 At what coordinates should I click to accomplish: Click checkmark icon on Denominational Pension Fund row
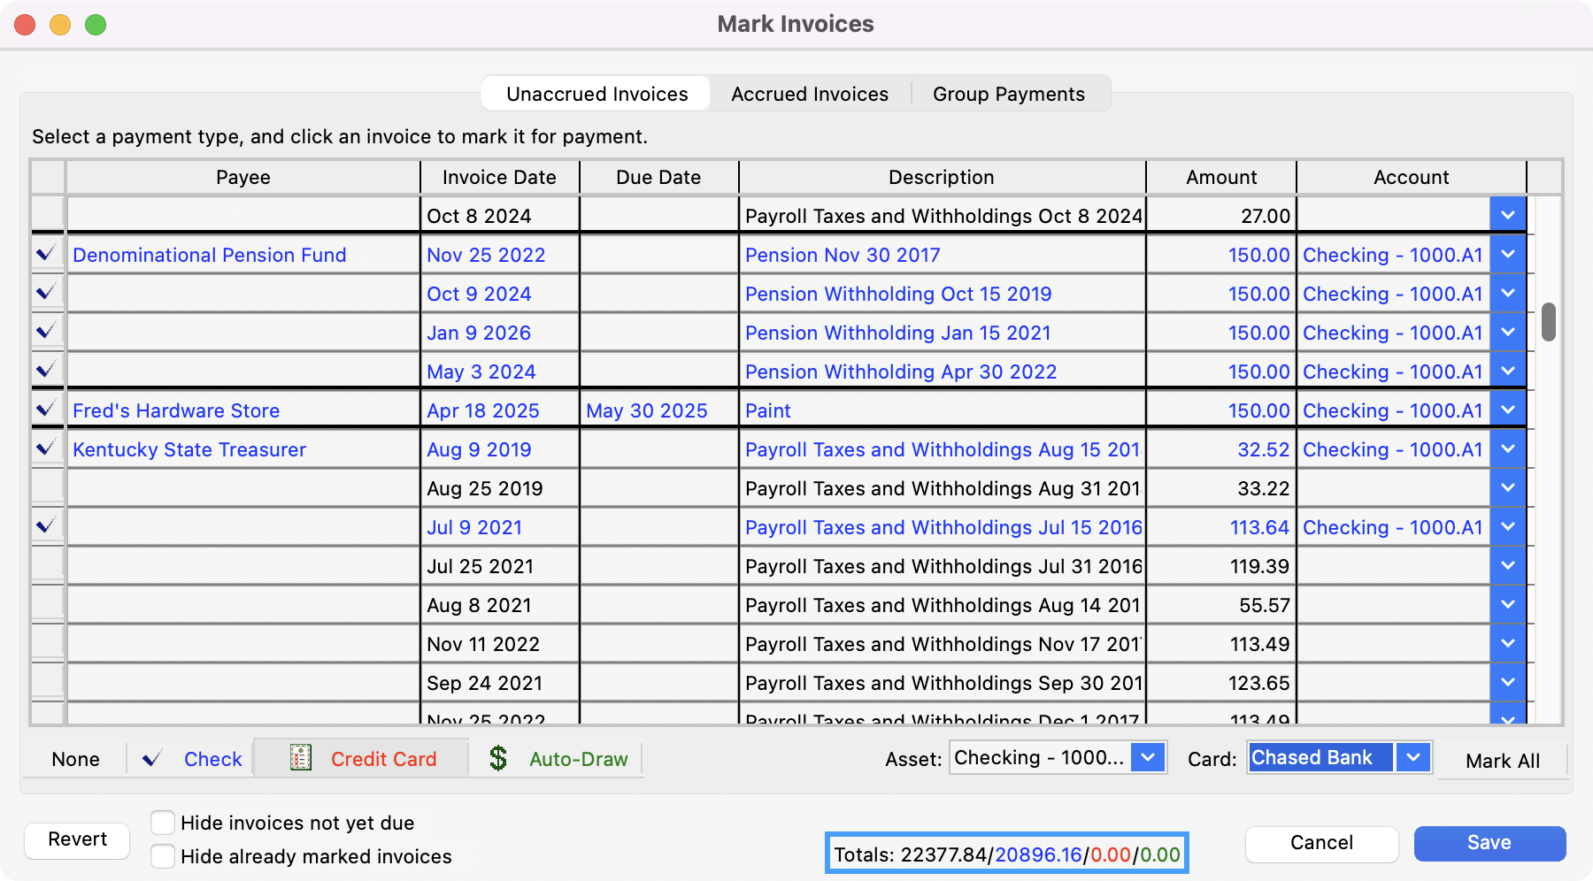[x=46, y=254]
